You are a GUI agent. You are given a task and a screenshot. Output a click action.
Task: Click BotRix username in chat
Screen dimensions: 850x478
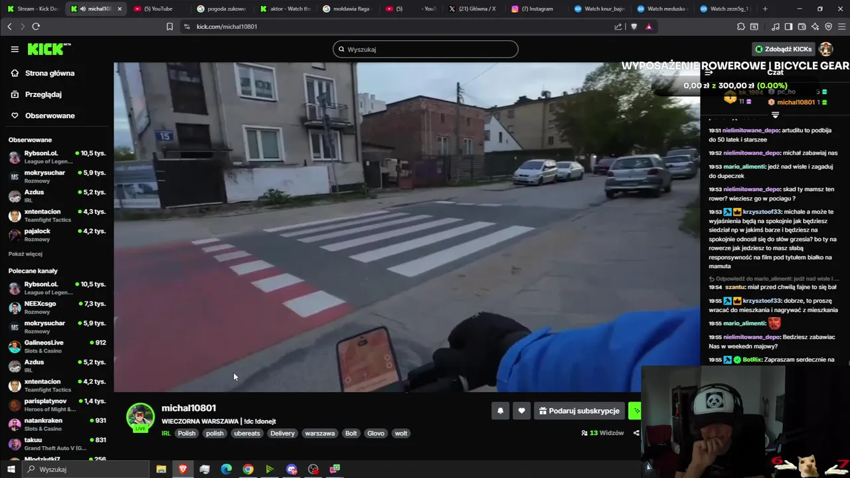coord(752,360)
